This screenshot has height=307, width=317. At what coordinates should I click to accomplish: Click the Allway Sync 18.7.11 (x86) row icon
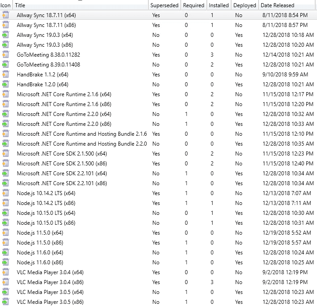coord(6,25)
